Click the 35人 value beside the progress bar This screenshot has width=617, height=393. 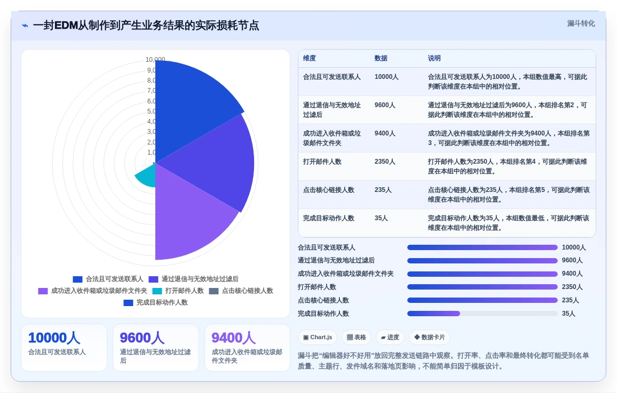[x=568, y=314]
